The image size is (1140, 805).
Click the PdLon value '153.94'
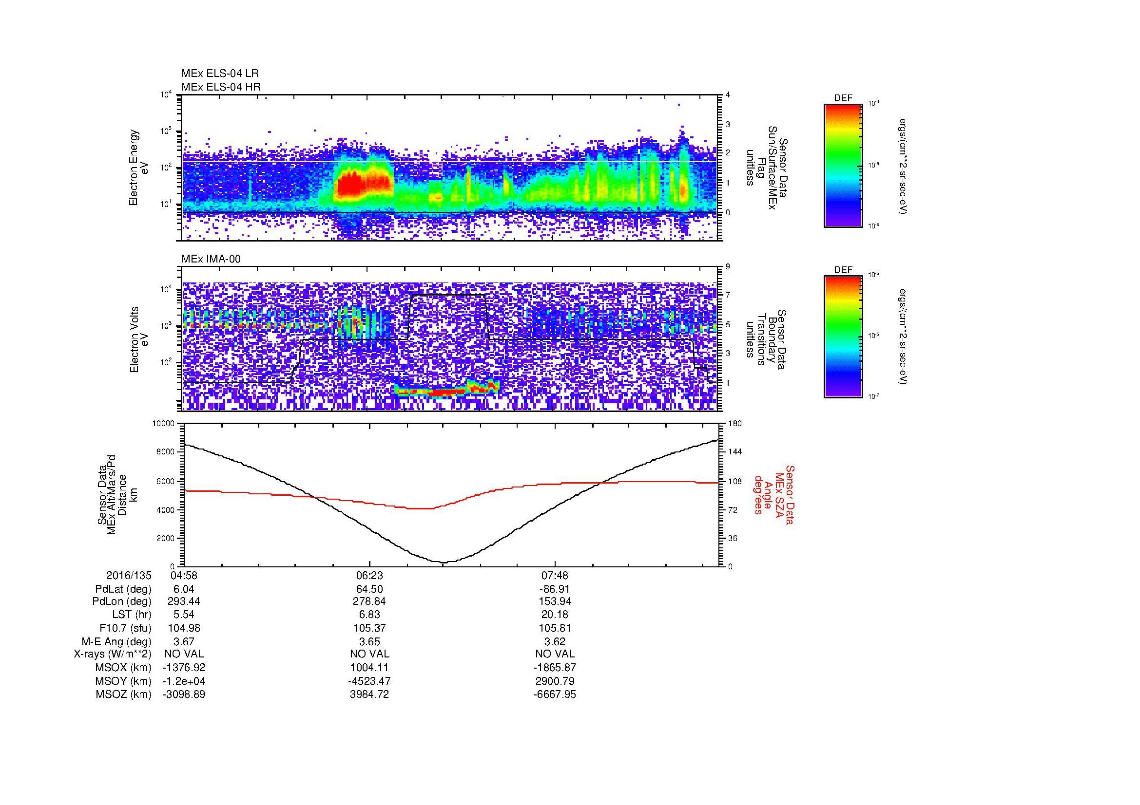pos(555,601)
